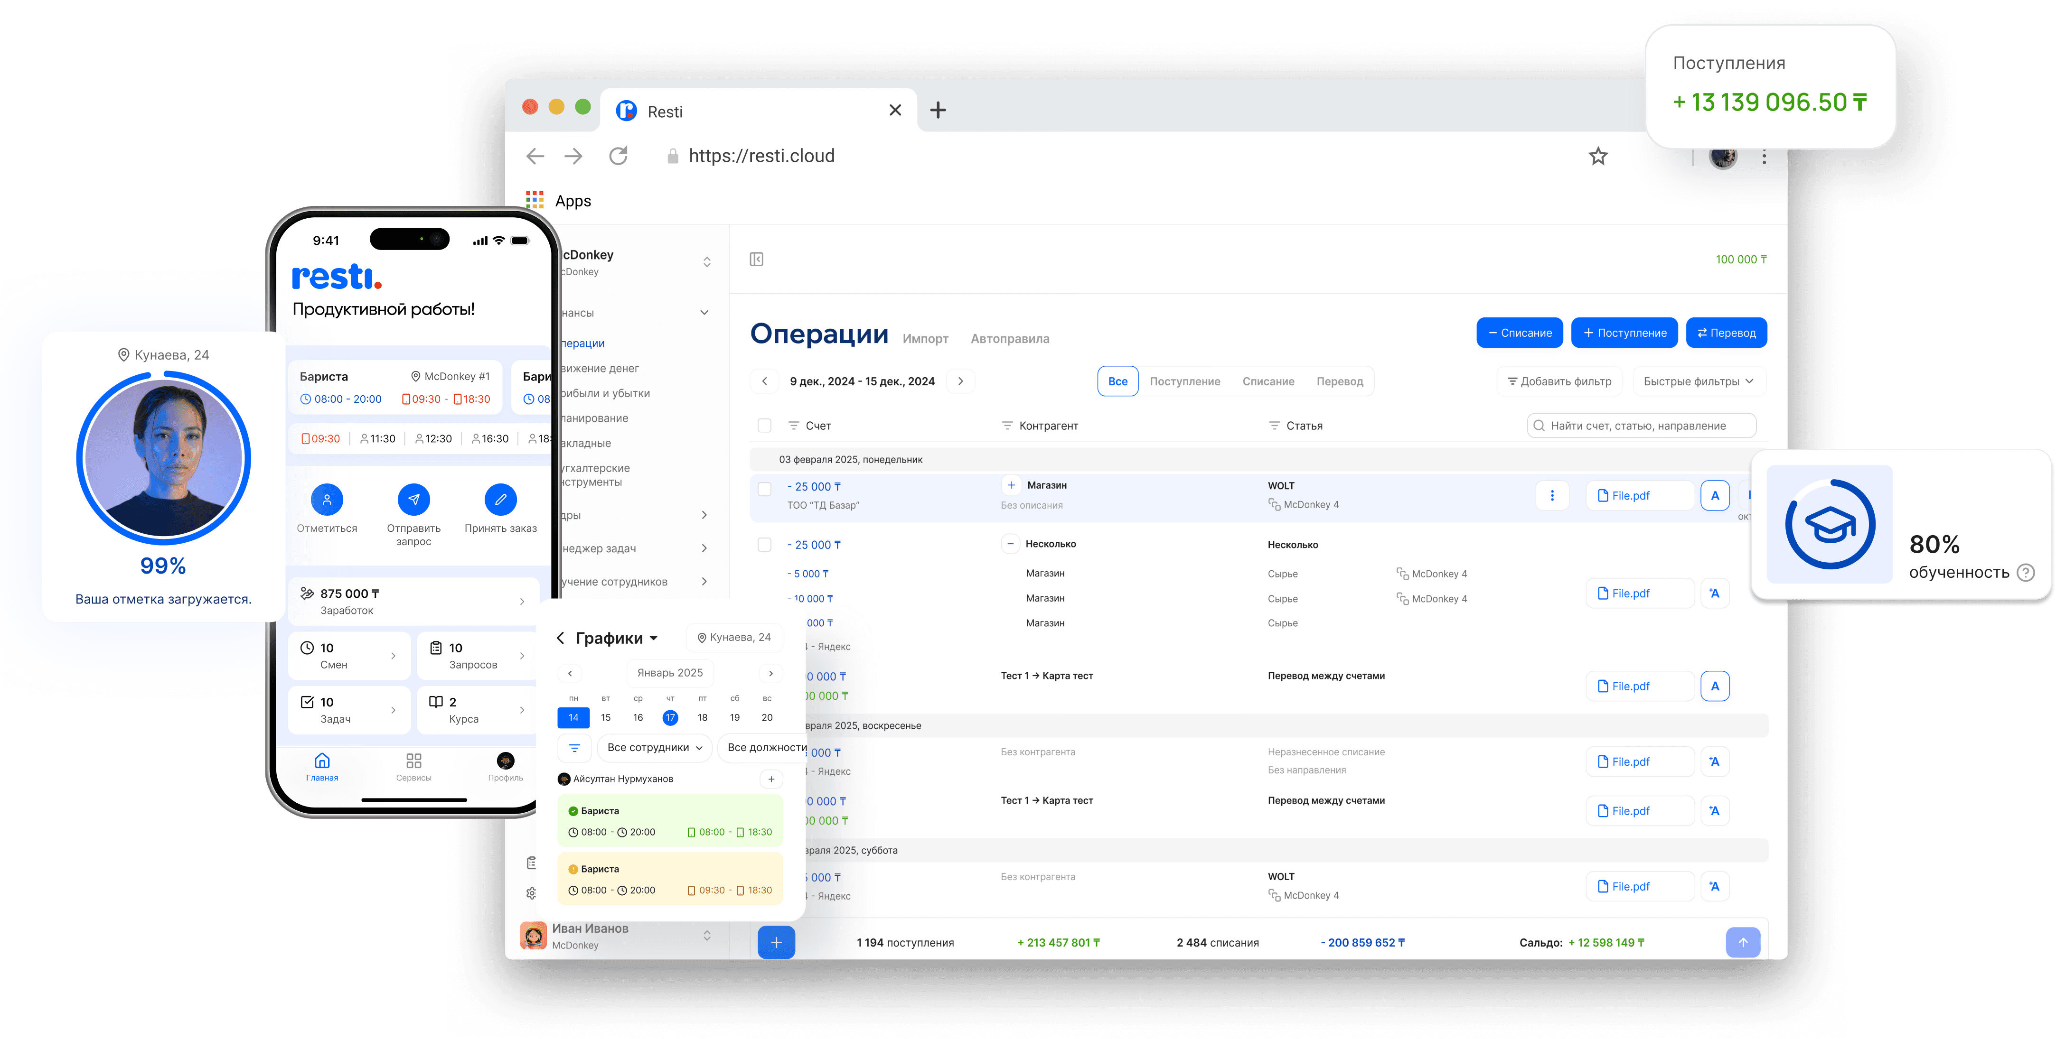The width and height of the screenshot is (2056, 1039).
Task: Open the Все сотрудники dropdown
Action: coord(654,747)
